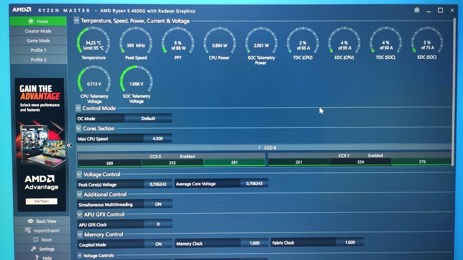Minimize the Ryzen Master window
Screen dimensions: 463x260
tap(429, 10)
